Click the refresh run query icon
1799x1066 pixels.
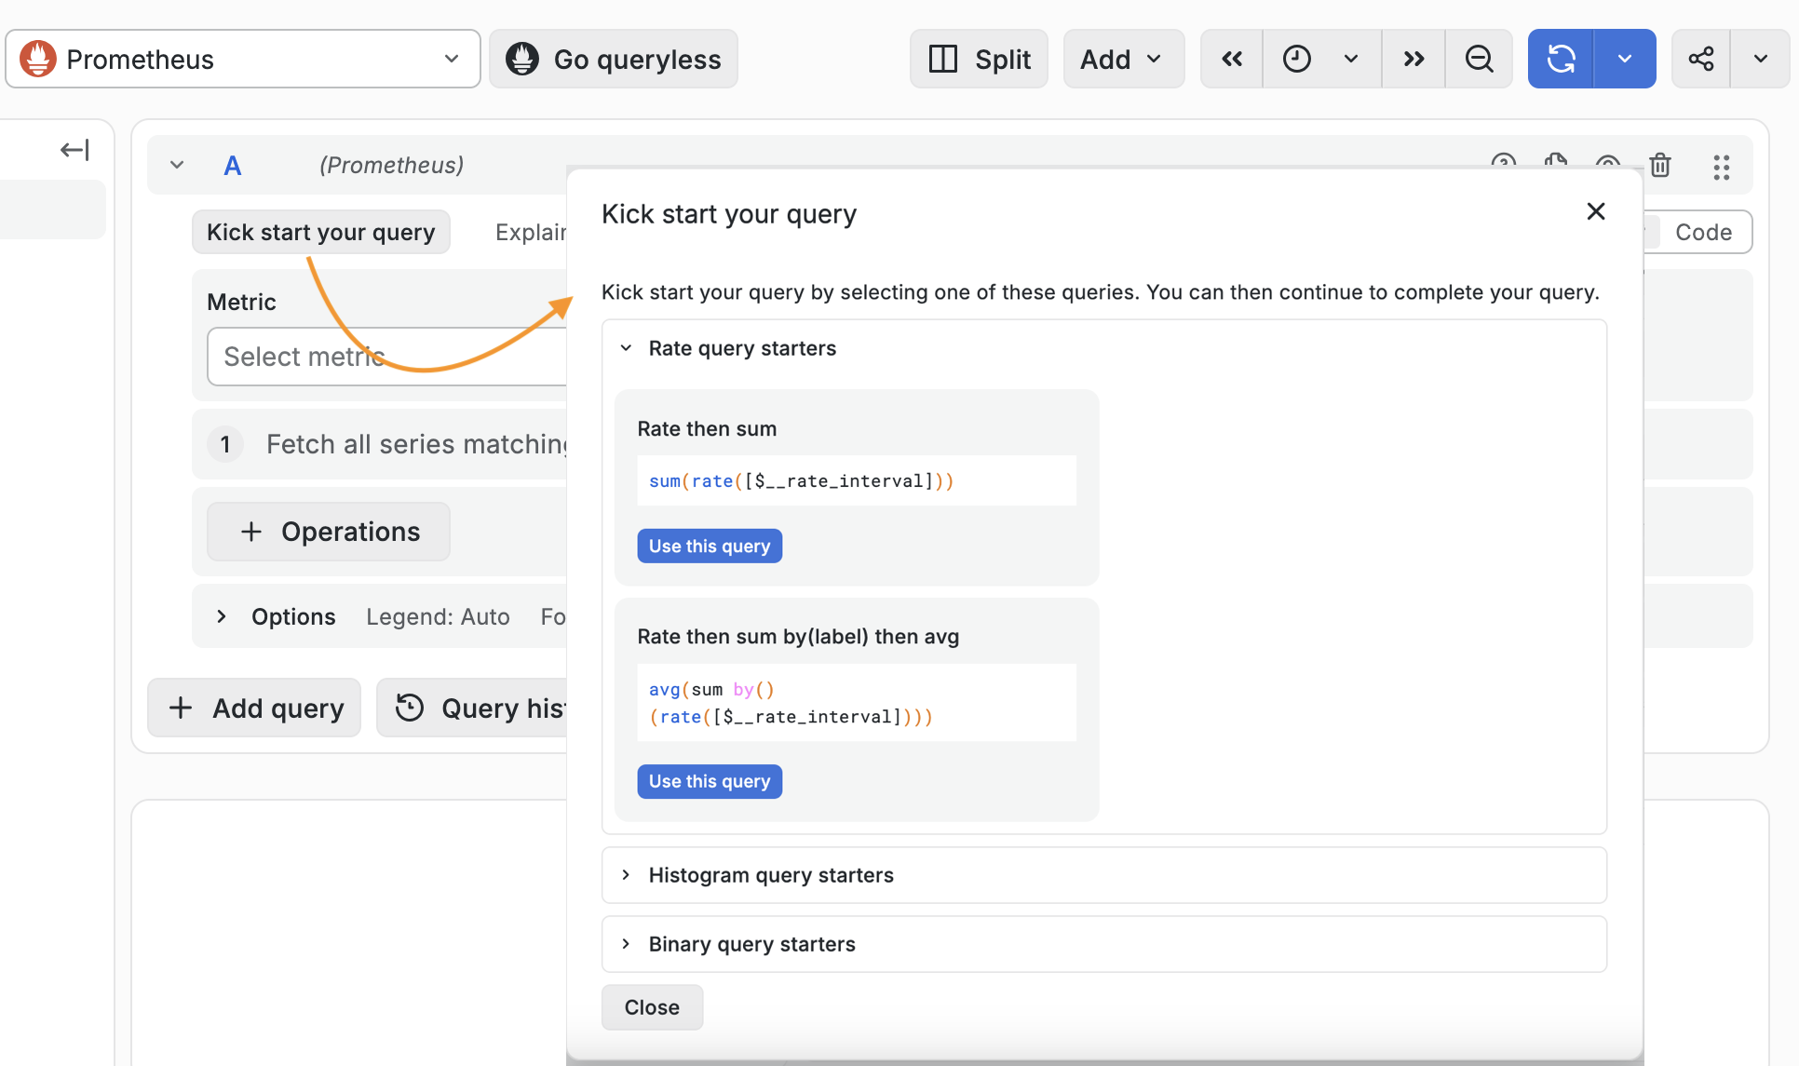1561,59
